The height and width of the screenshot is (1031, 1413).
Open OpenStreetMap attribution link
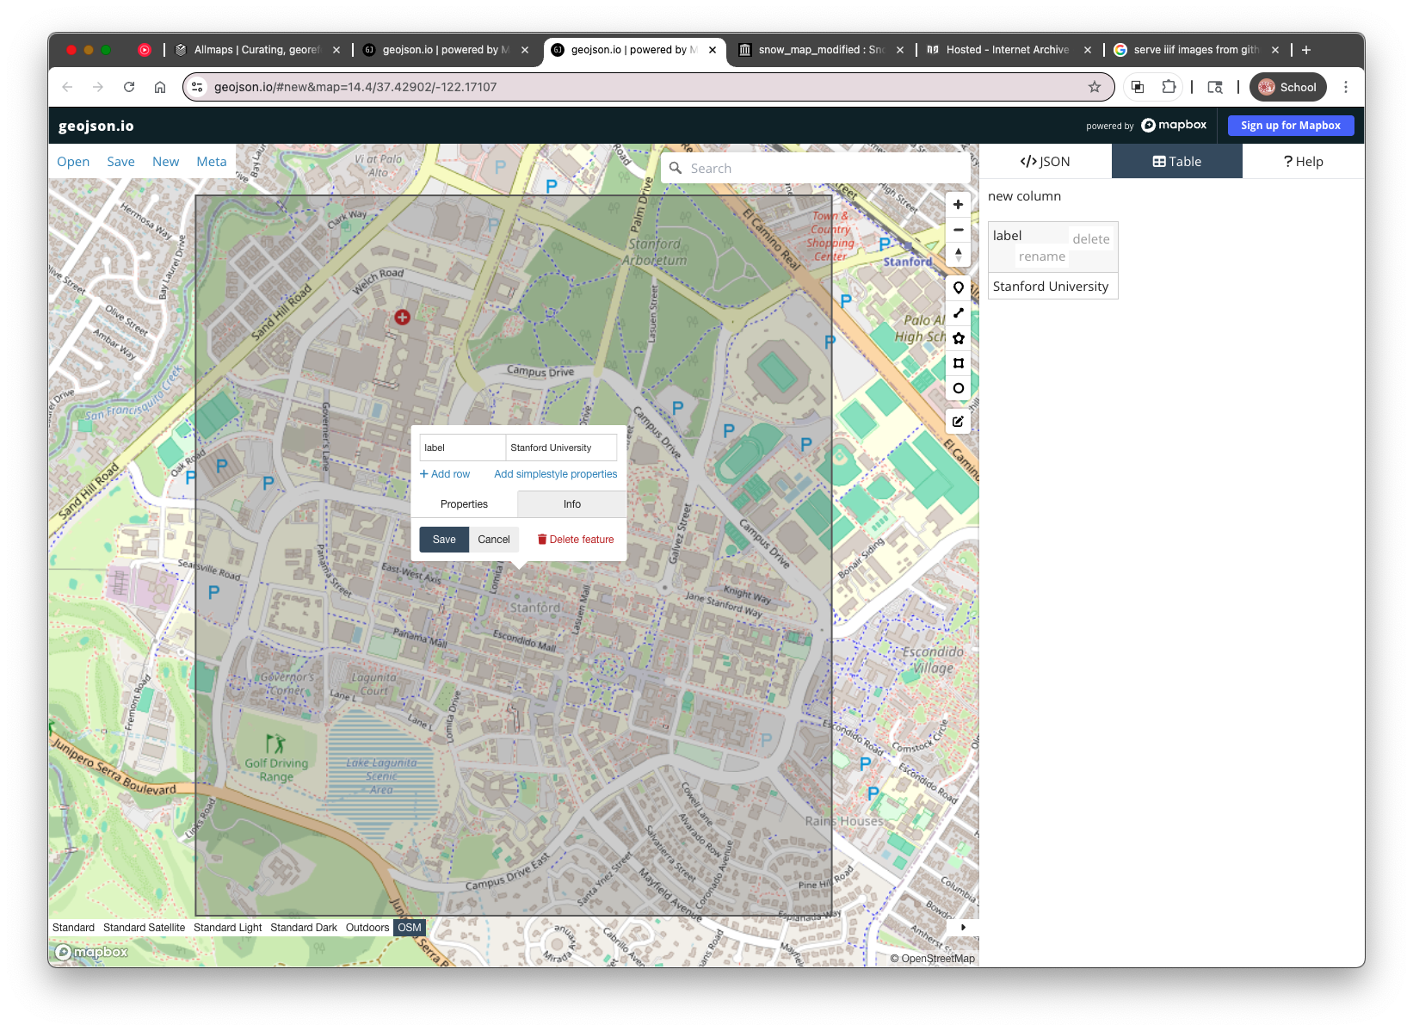[933, 959]
